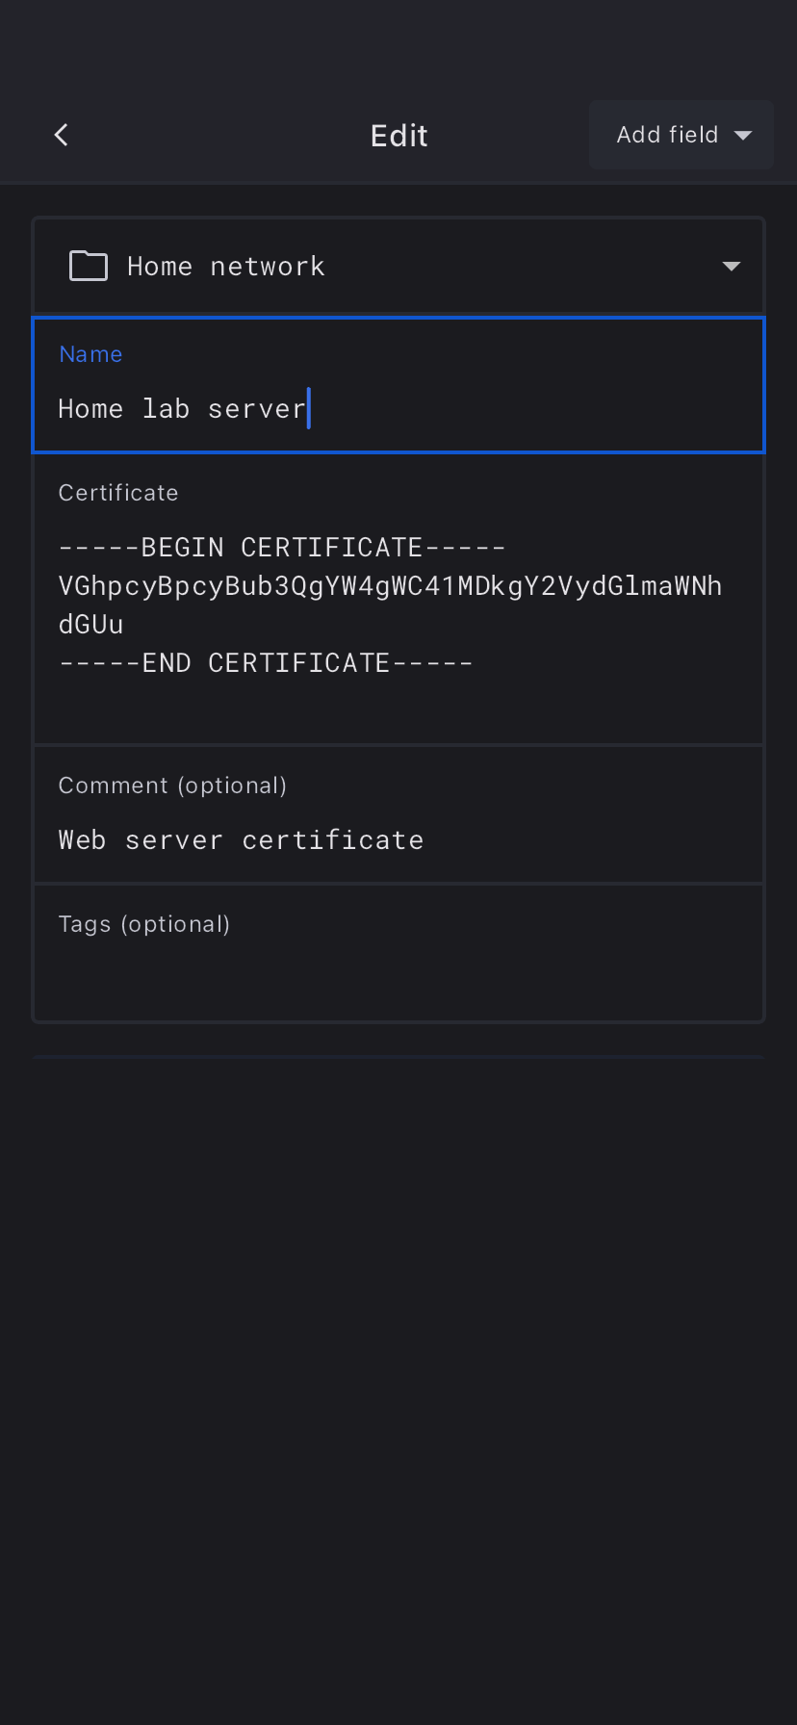Screen dimensions: 797x1725
Task: Click the Edit page title
Action: coord(398,136)
